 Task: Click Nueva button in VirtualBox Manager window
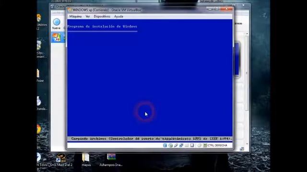(57, 24)
